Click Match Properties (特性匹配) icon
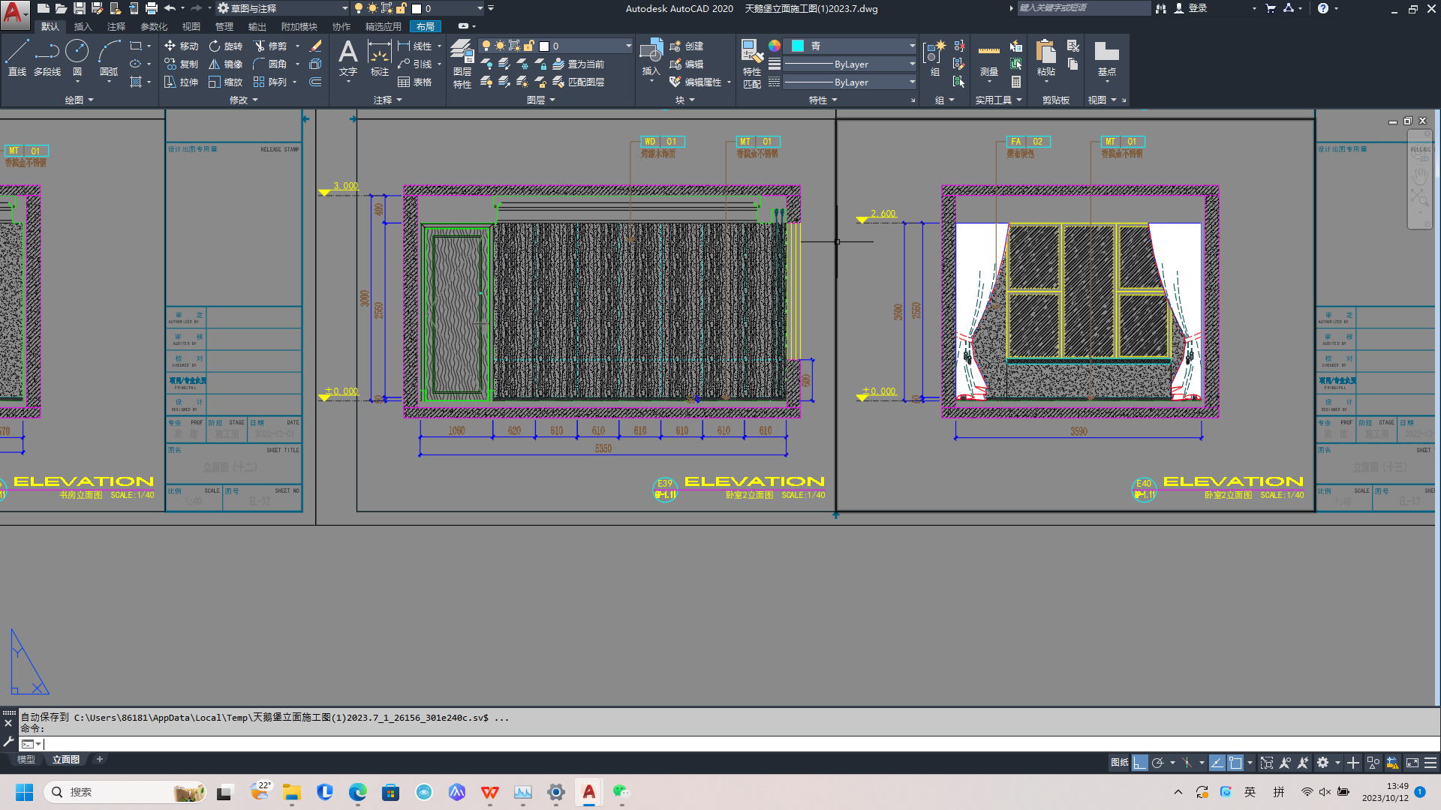 [x=752, y=64]
